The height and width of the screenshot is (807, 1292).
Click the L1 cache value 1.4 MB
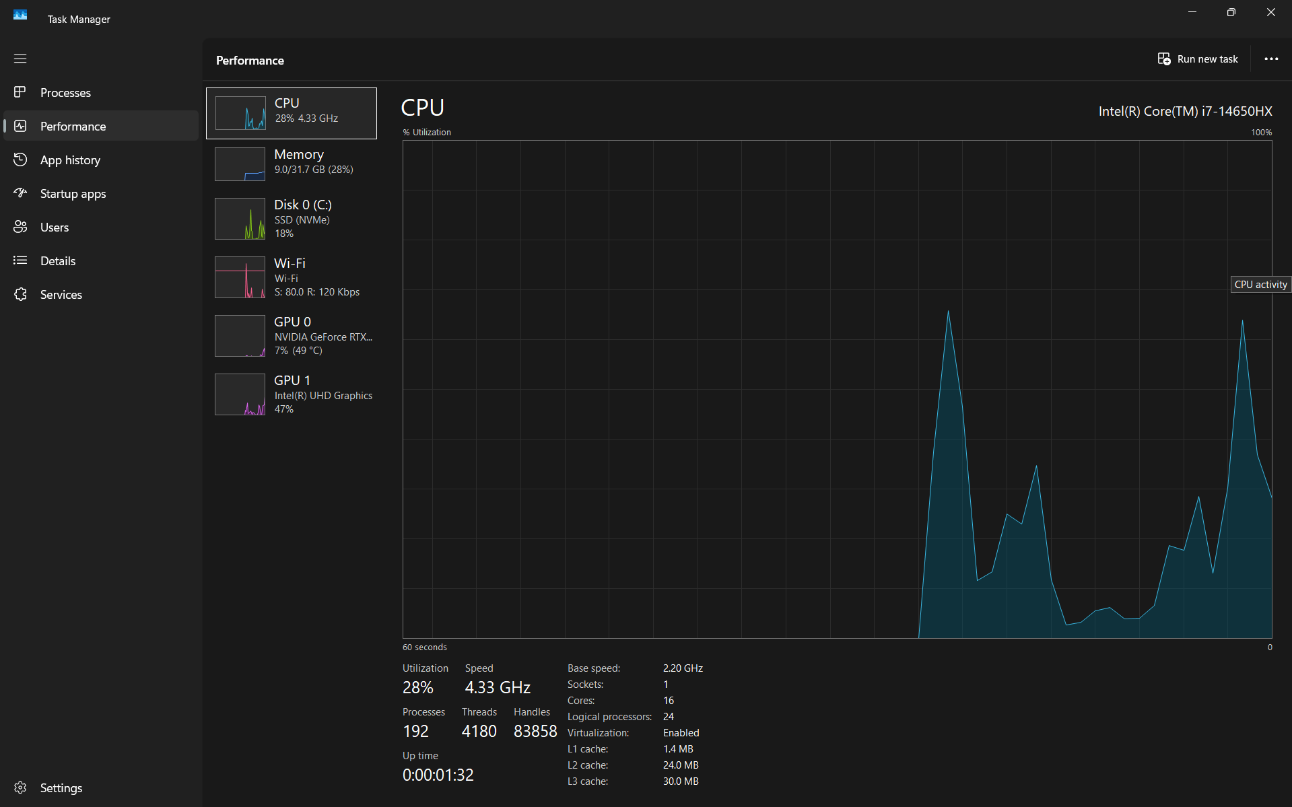[678, 749]
